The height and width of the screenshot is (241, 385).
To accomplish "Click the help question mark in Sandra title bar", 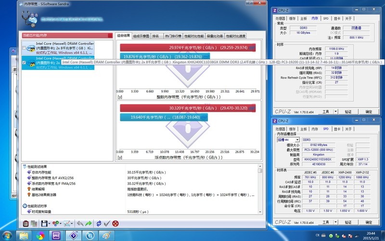I will 249,3.
